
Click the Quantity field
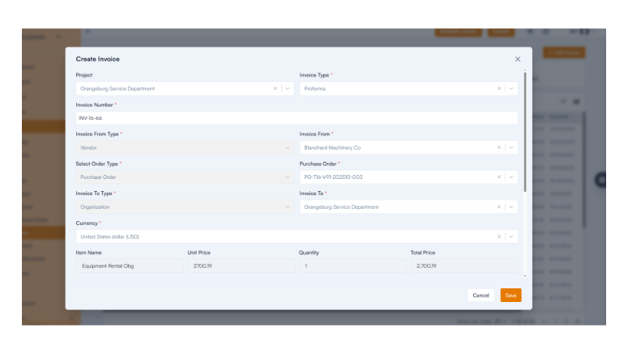351,266
